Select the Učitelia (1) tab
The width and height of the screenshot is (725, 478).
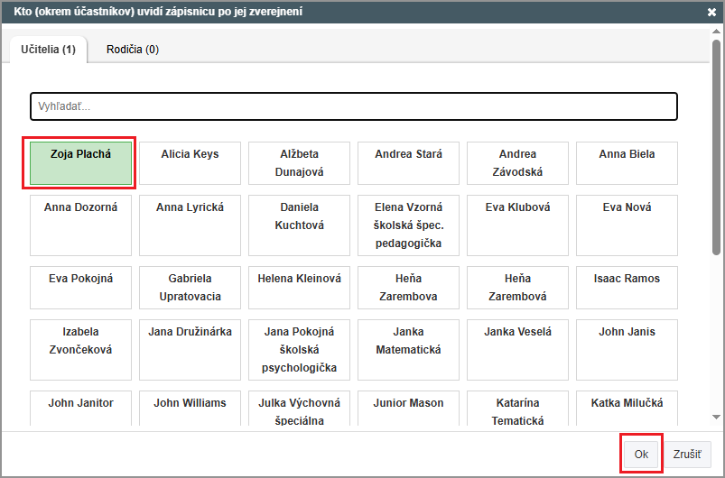(x=48, y=50)
